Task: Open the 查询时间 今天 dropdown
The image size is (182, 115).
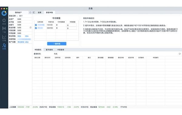Action: [56, 54]
